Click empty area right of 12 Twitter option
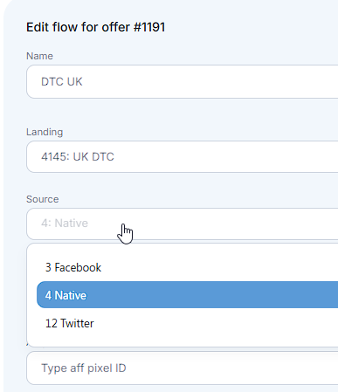The width and height of the screenshot is (338, 392). point(216,323)
